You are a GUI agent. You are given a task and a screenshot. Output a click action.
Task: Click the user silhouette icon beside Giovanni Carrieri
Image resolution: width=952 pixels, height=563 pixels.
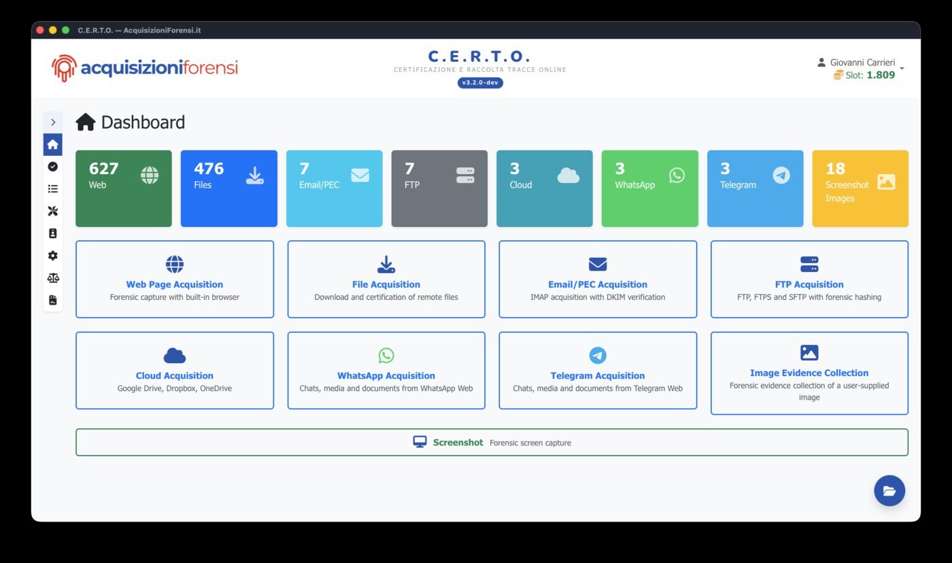click(821, 62)
